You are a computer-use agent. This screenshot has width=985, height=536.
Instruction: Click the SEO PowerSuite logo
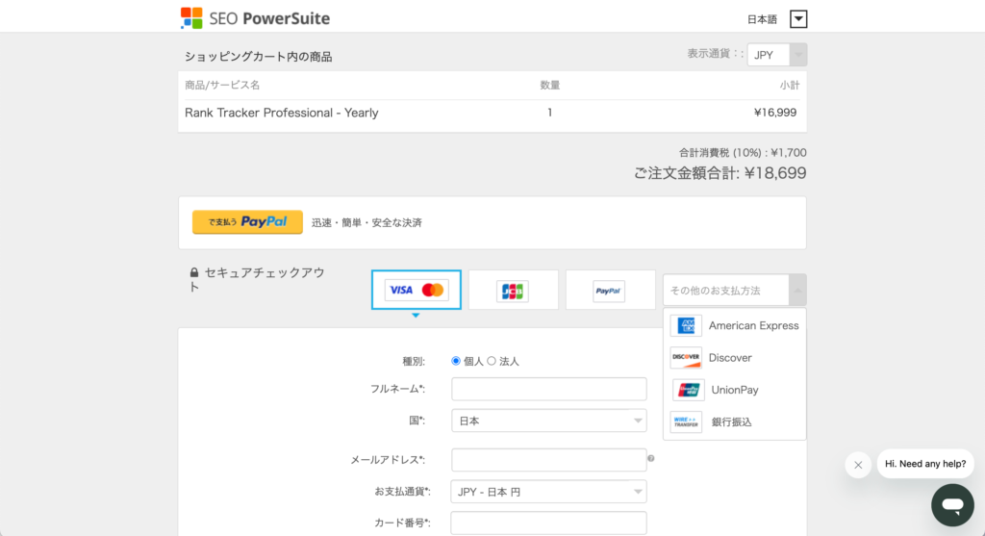[x=254, y=18]
